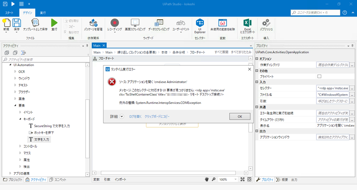Click Excel にエクスポート icon
This screenshot has width=357, height=190.
[x=248, y=23]
